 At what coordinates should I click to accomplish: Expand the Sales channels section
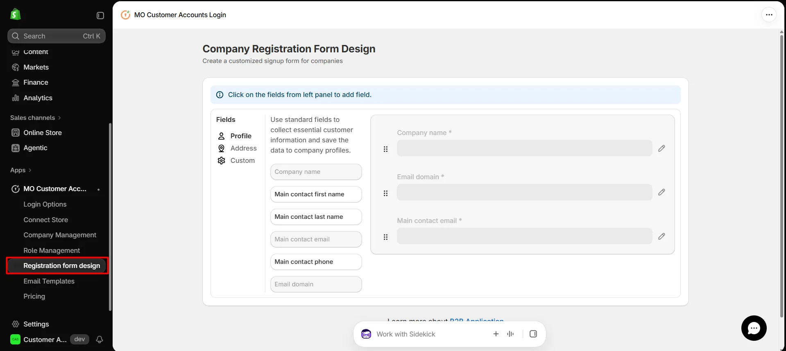[x=36, y=118]
